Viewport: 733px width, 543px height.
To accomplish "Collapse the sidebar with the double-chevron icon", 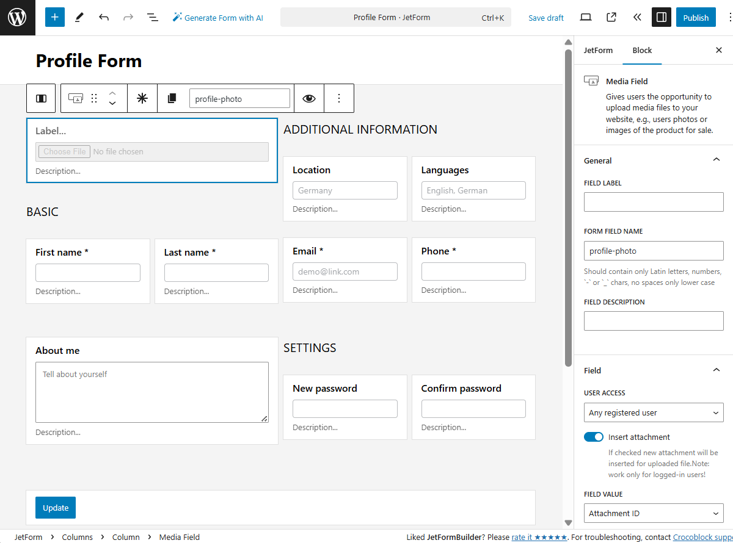I will point(637,17).
